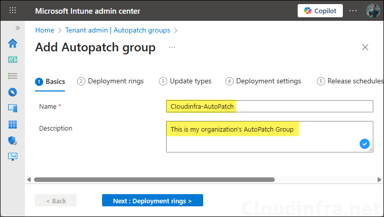This screenshot has height=217, width=384.
Task: Click the user profile avatar
Action: point(372,11)
